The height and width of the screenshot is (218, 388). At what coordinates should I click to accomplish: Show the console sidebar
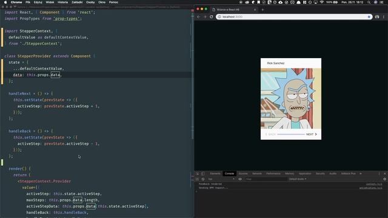(x=197, y=179)
